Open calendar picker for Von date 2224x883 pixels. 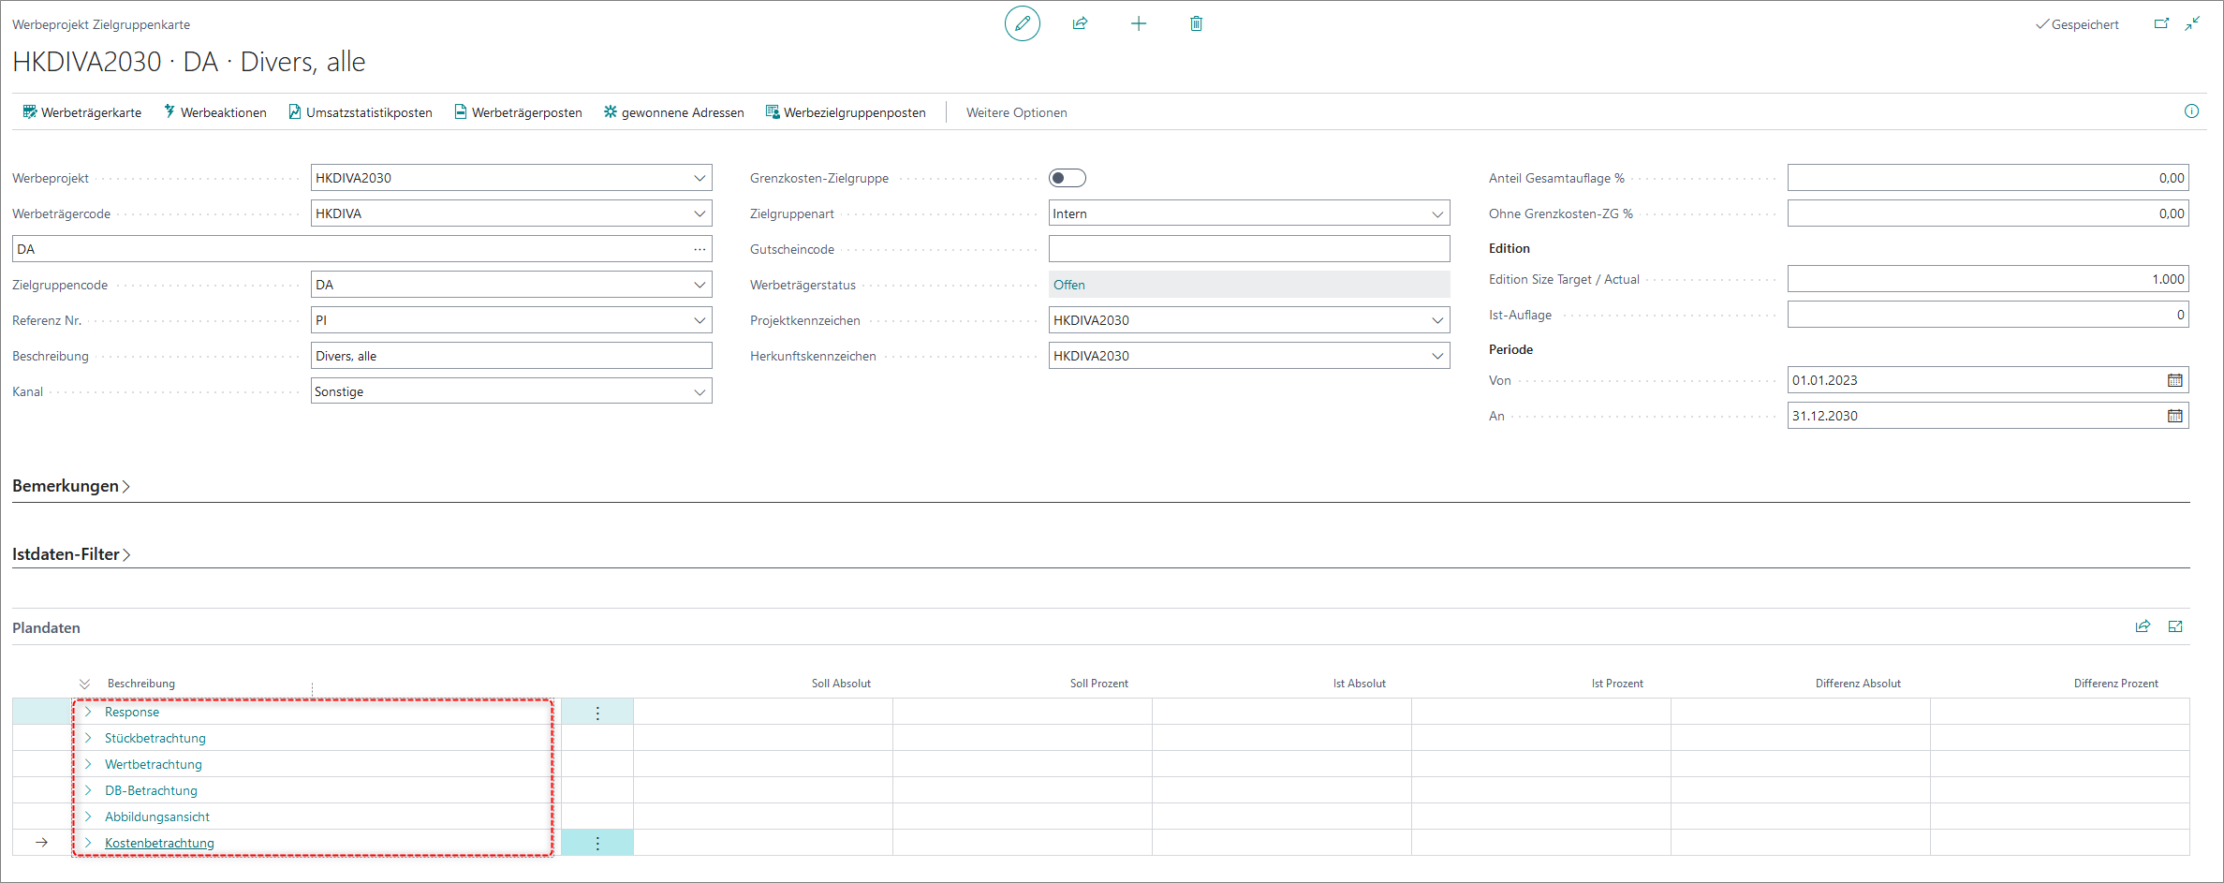tap(2174, 380)
